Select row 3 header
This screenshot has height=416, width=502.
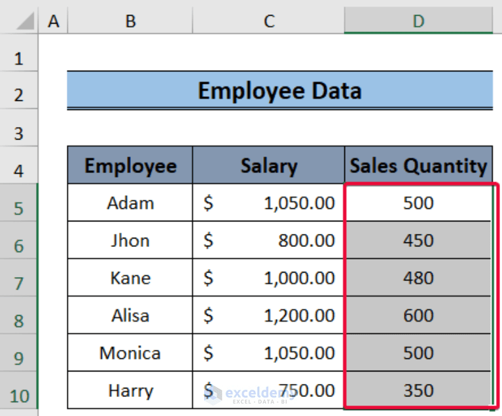tap(19, 128)
